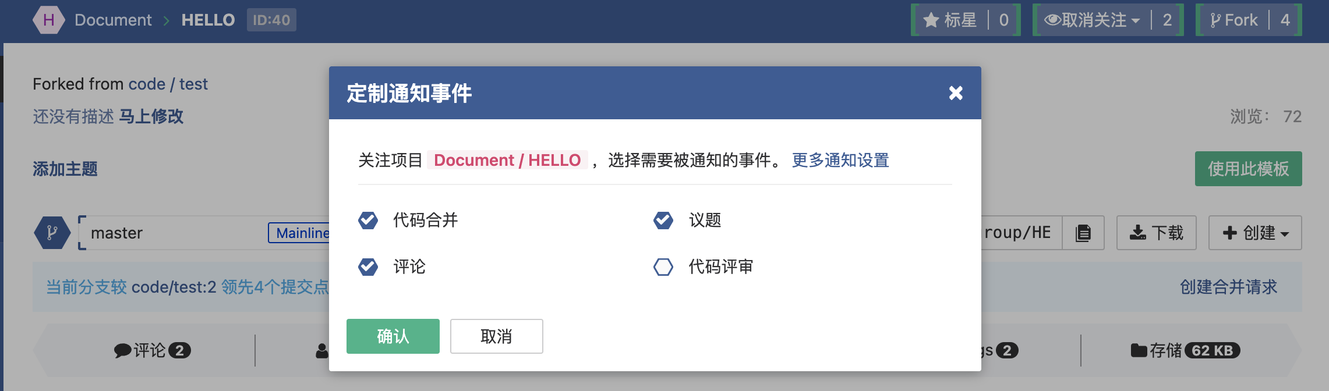Image resolution: width=1329 pixels, height=391 pixels.
Task: Enable the 代码评审 checkbox
Action: (x=663, y=267)
